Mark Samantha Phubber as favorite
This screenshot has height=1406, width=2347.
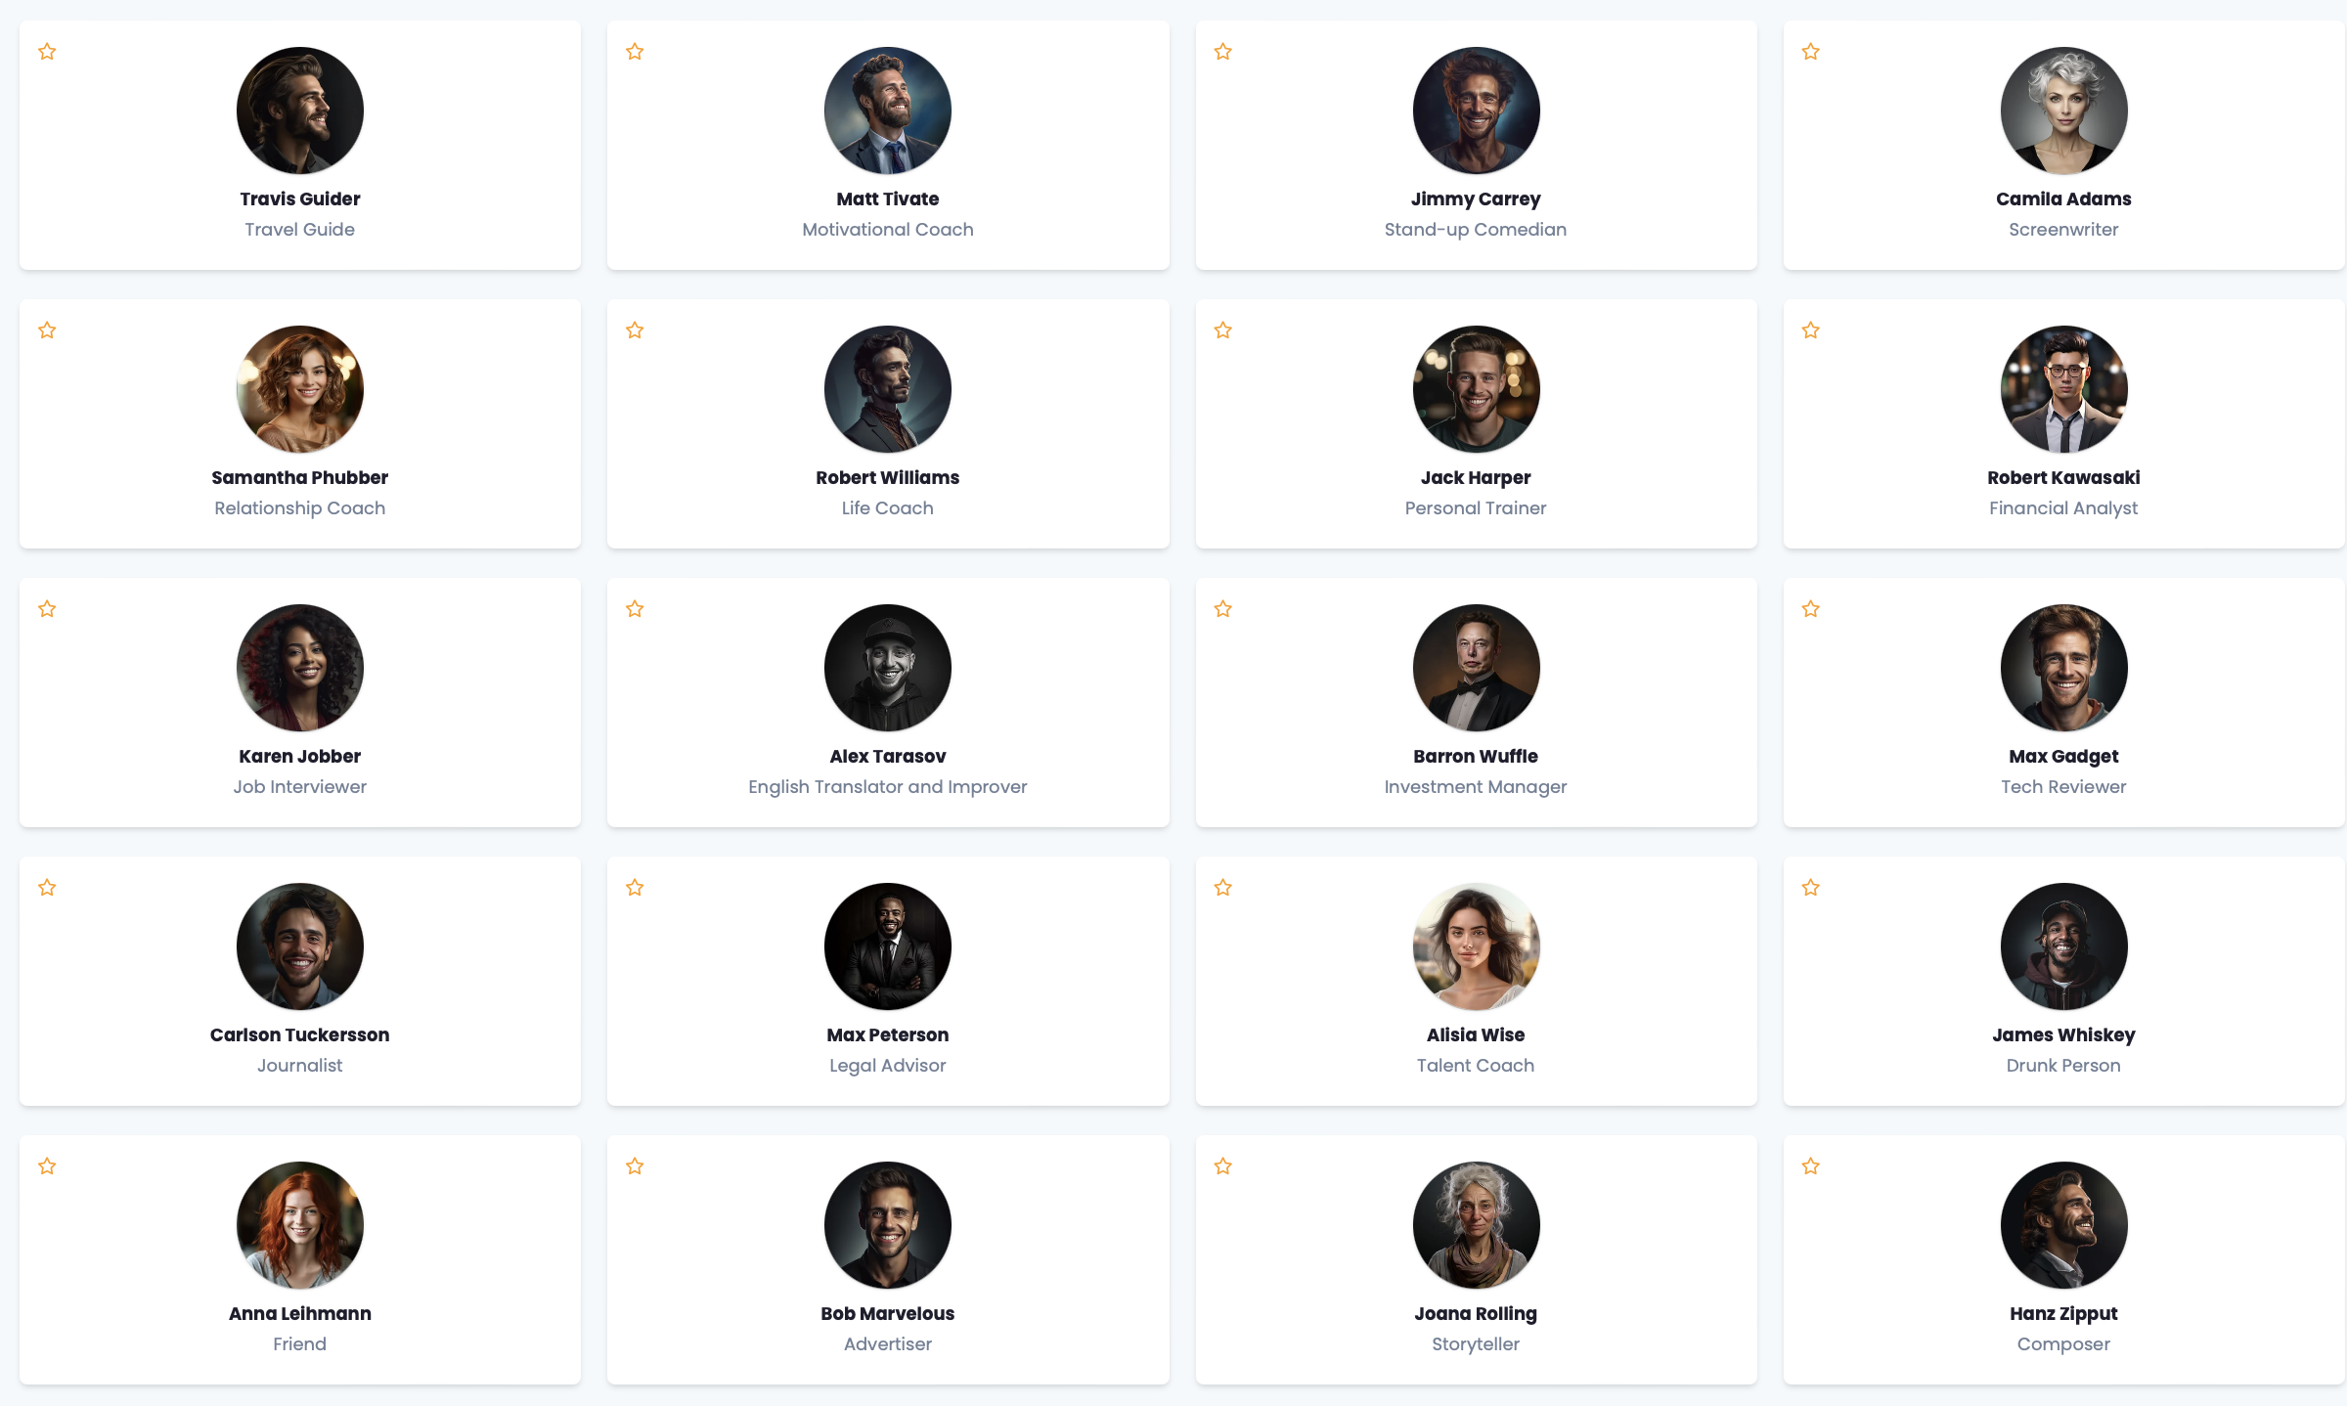pyautogui.click(x=47, y=330)
